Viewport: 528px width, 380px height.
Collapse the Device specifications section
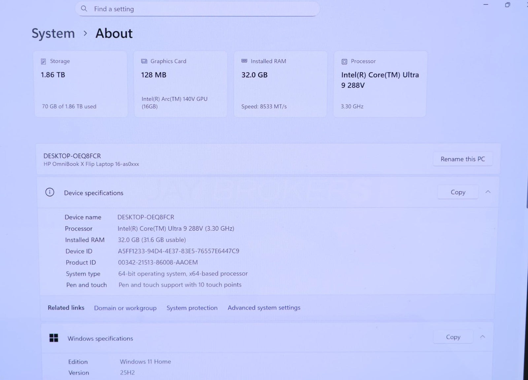pyautogui.click(x=488, y=192)
